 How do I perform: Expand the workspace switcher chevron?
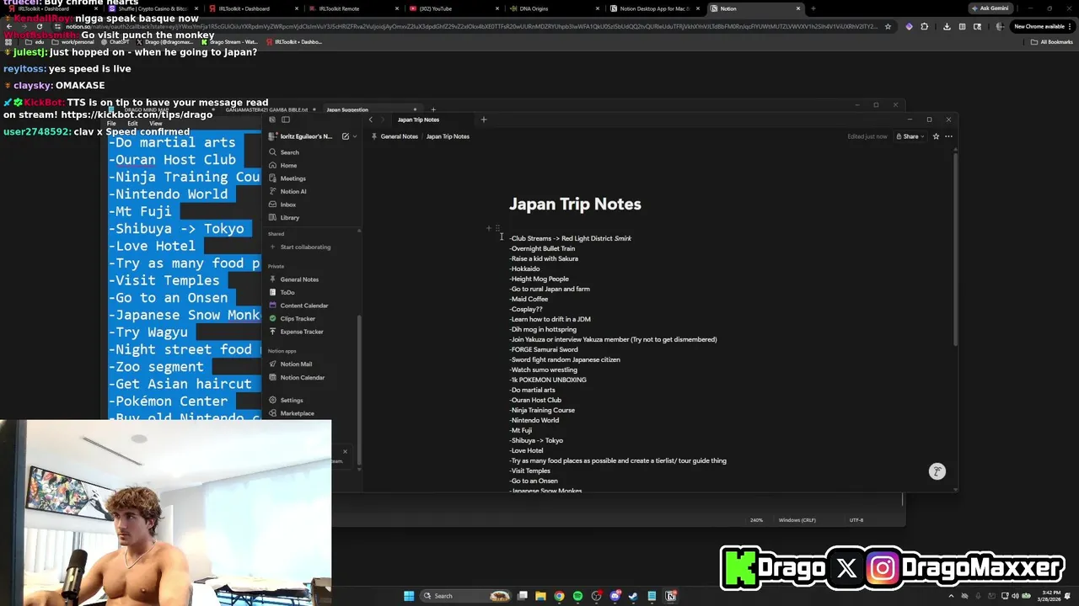click(355, 136)
